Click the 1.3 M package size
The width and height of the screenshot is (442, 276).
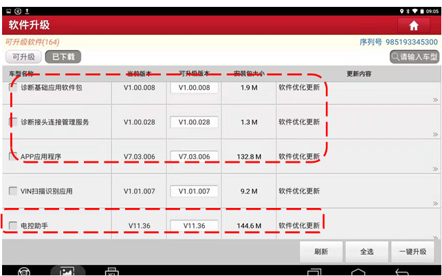click(249, 122)
